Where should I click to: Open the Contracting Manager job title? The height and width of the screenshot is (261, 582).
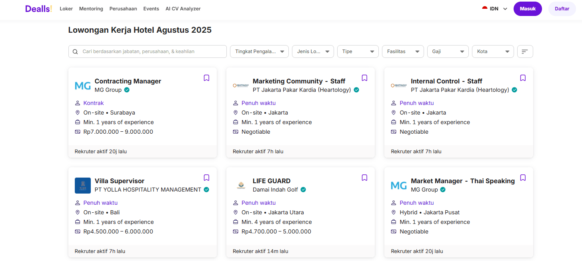pyautogui.click(x=128, y=81)
